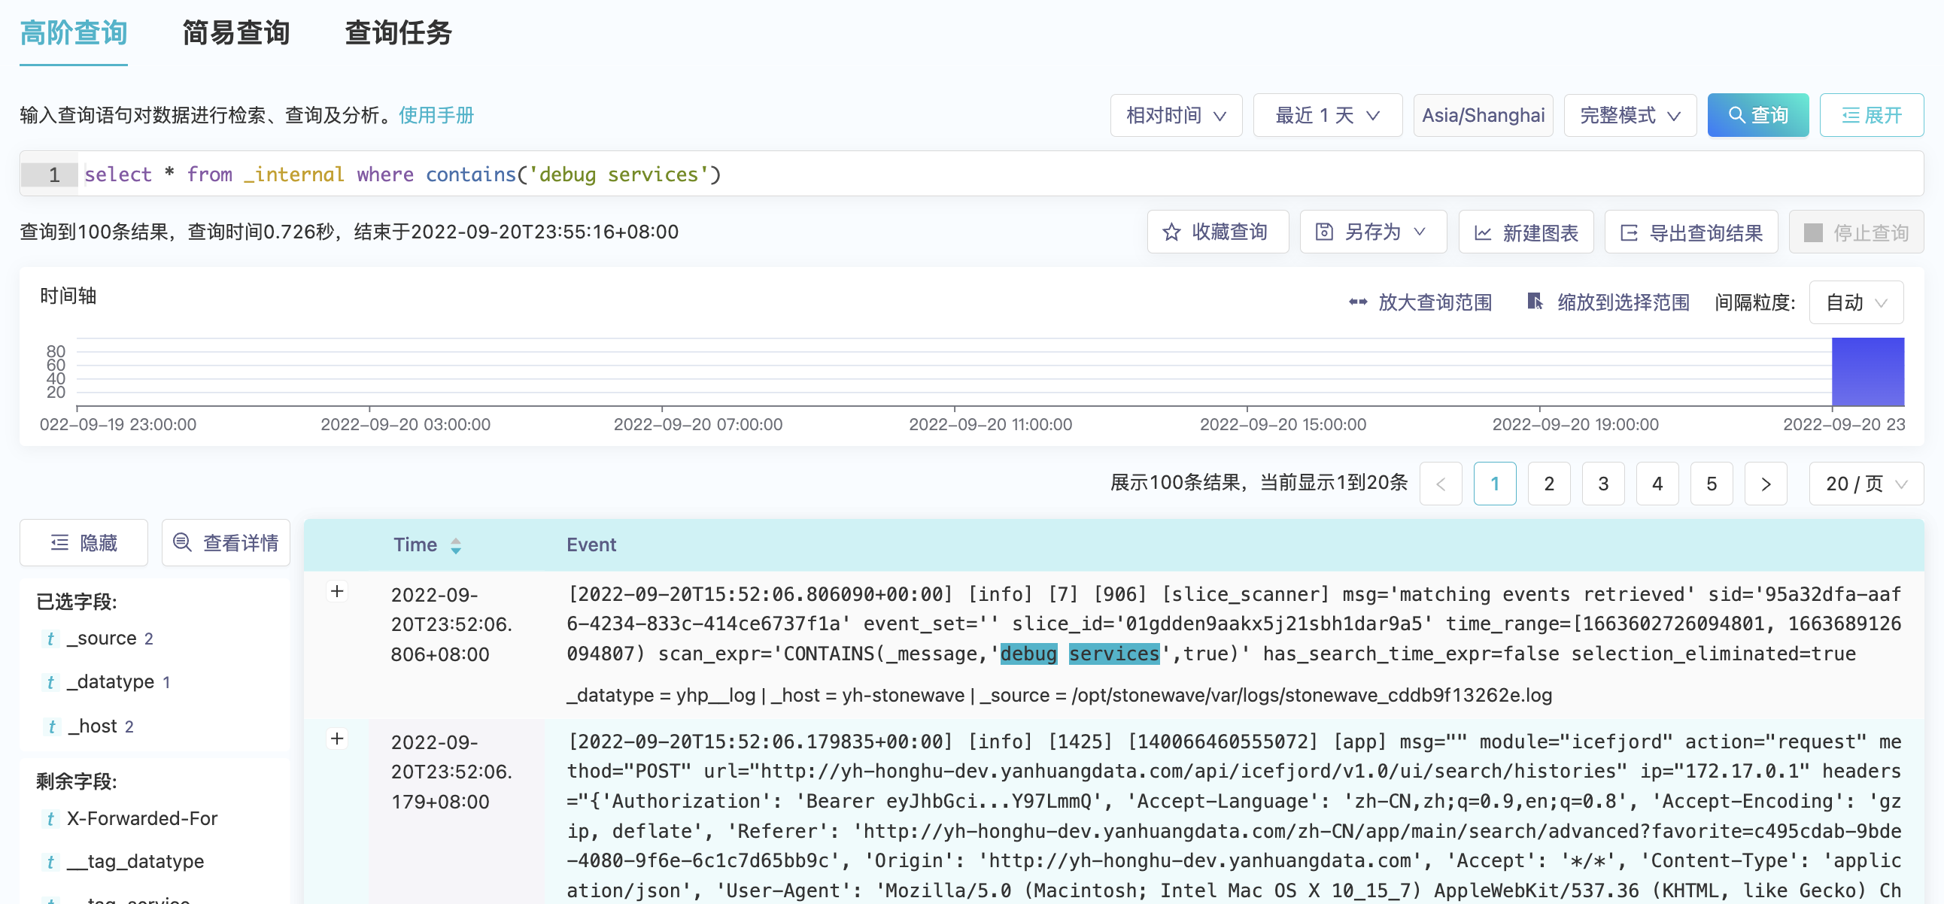
Task: Click the type icon beside _datatype
Action: pyautogui.click(x=50, y=683)
